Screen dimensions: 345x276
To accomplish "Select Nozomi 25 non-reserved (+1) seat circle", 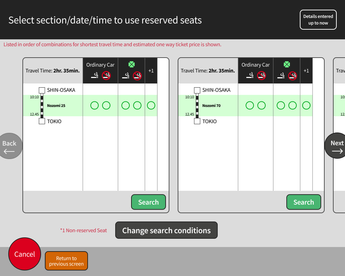I will [x=151, y=106].
